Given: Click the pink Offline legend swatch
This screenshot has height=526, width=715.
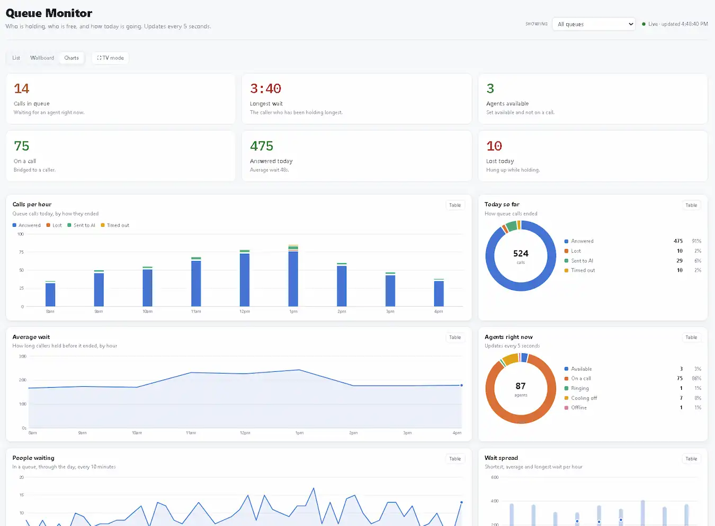Looking at the screenshot, I should click(566, 408).
